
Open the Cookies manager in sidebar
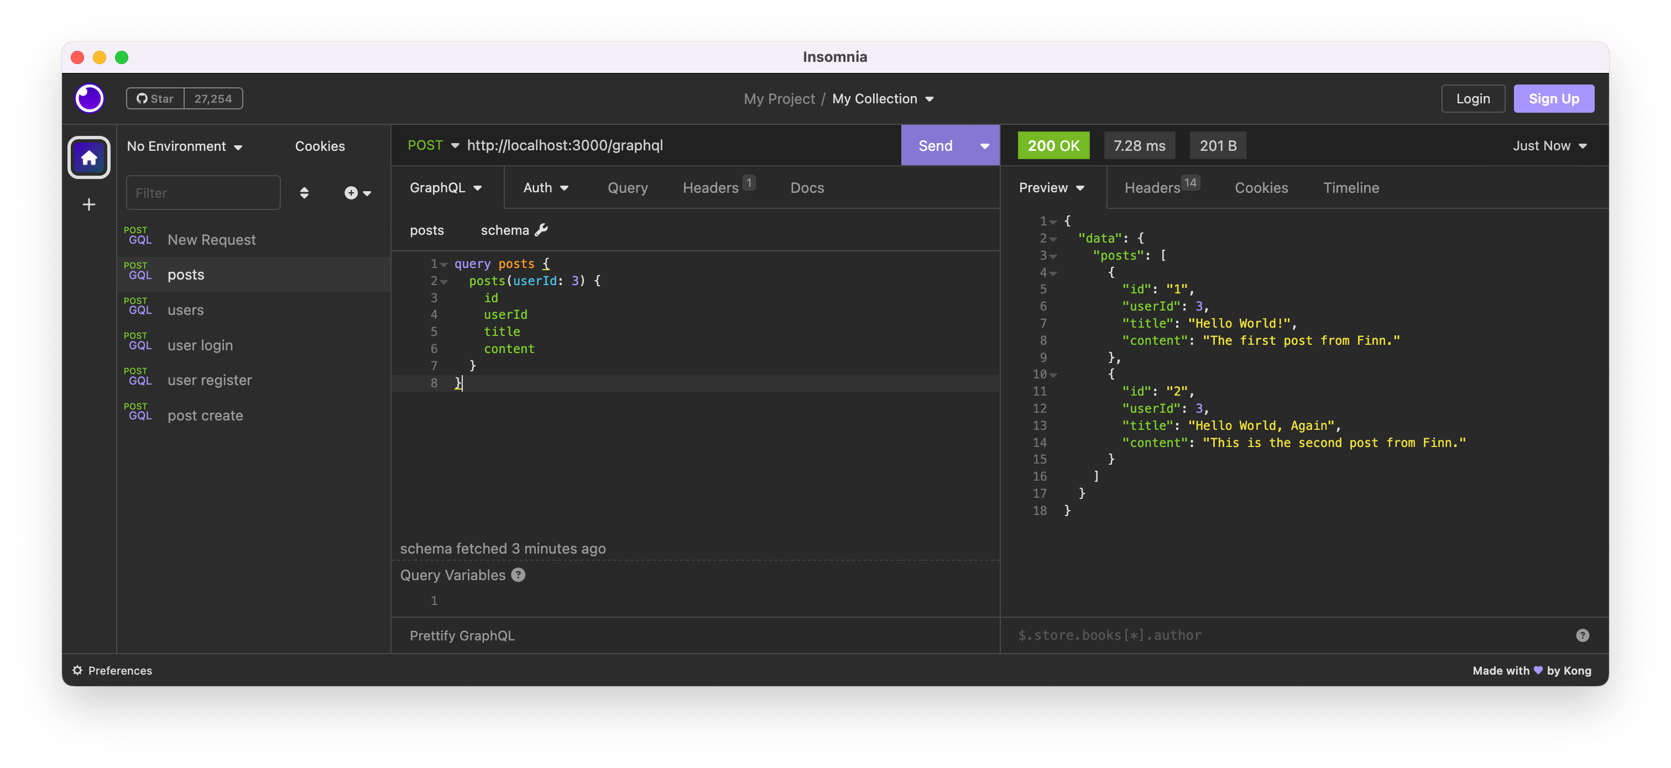320,146
